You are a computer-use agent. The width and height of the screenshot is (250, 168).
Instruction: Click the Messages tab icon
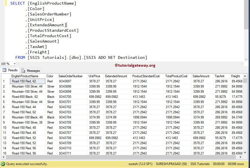tap(23, 70)
